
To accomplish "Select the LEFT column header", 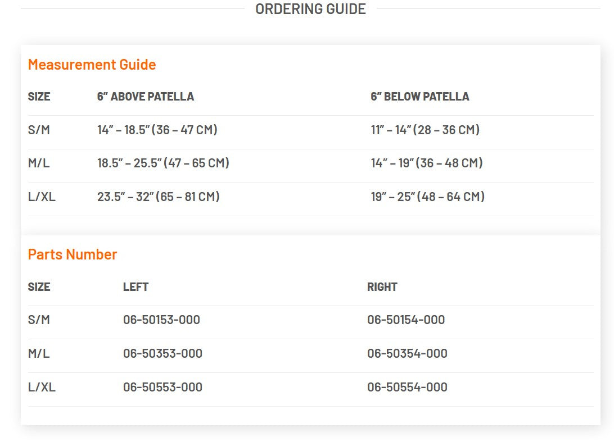I will pyautogui.click(x=136, y=287).
